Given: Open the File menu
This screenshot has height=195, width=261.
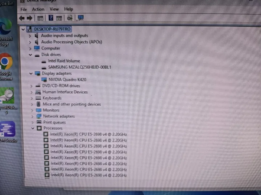Looking at the screenshot, I should [24, 9].
